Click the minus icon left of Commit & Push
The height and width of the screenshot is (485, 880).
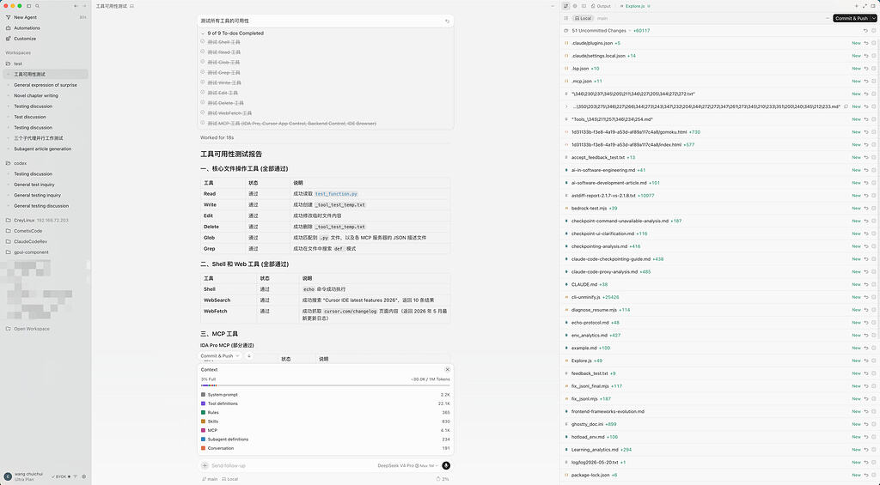[828, 18]
